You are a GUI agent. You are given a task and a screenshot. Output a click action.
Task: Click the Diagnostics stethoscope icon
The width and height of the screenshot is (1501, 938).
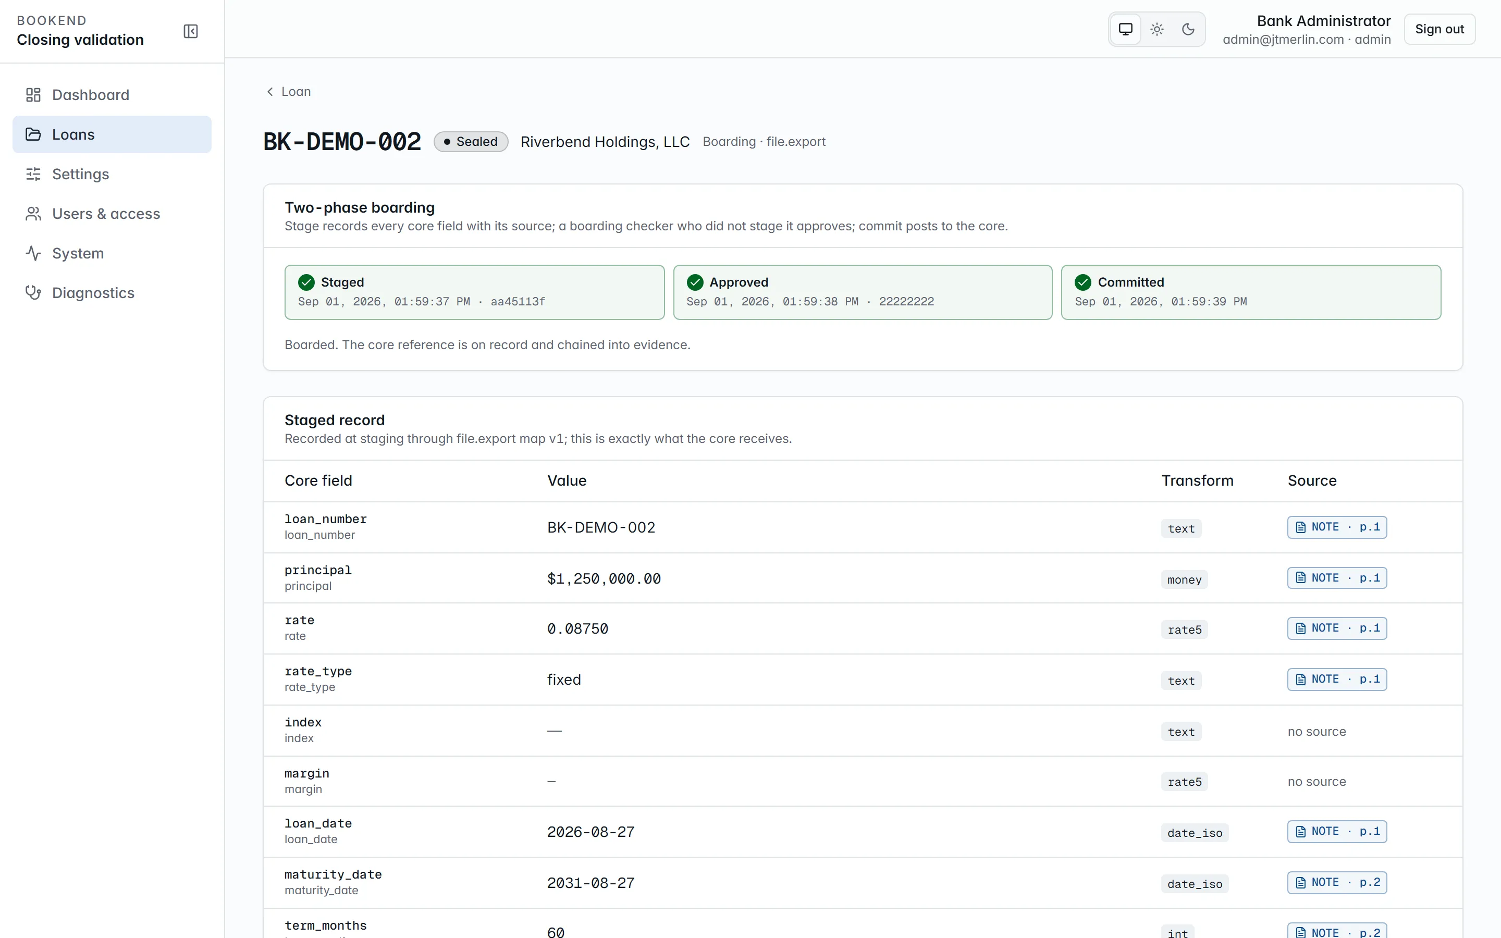pos(33,293)
